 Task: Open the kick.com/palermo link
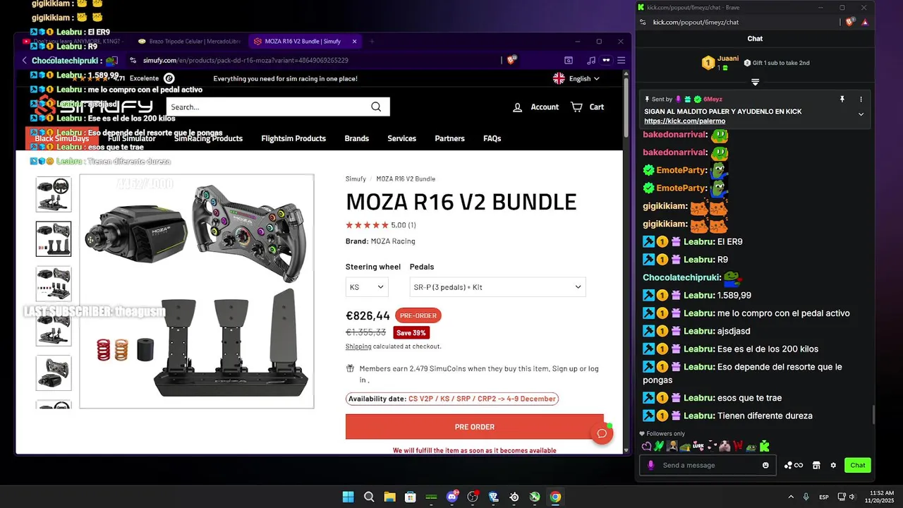[674, 121]
